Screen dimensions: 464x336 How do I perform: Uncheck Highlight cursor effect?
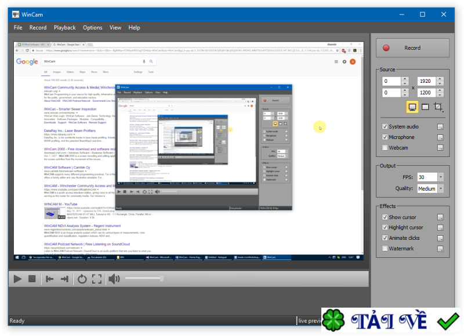point(385,228)
